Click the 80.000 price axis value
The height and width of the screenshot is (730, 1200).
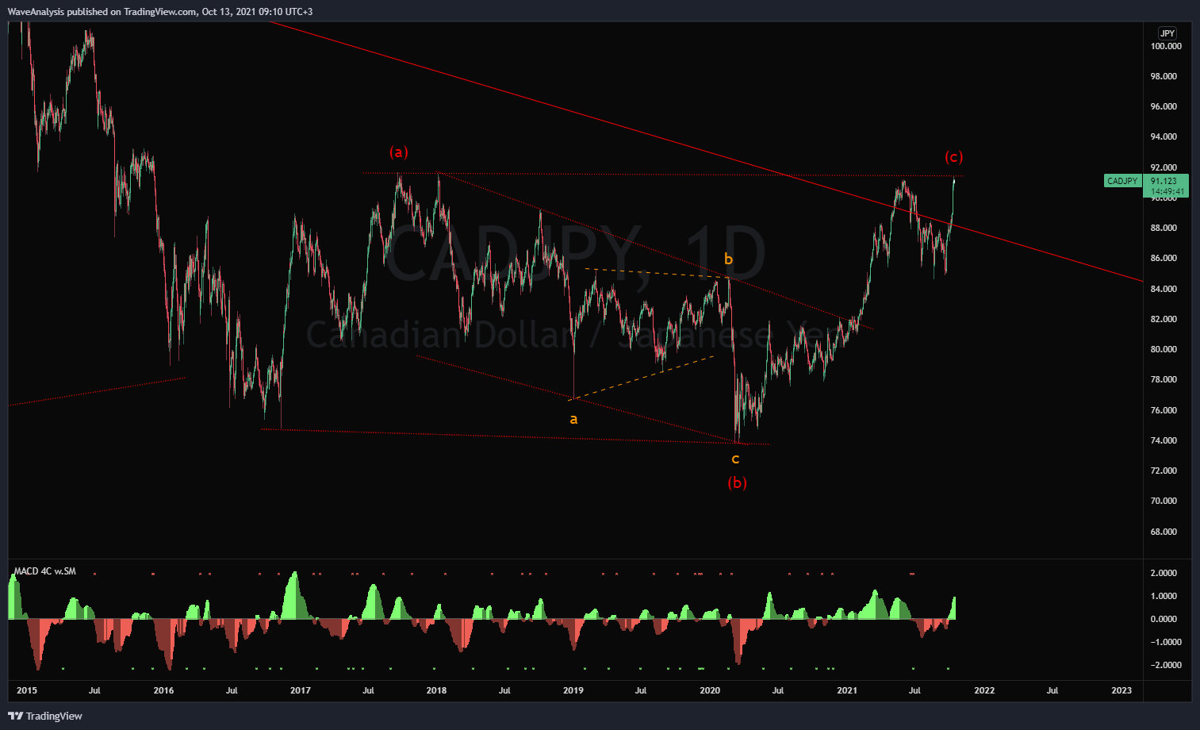tap(1164, 349)
